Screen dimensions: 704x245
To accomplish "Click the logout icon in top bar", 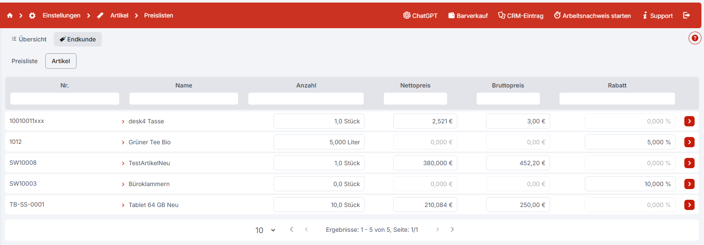I will (686, 15).
